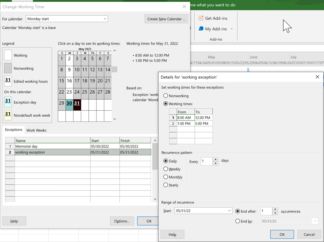Screen dimensions: 324x242
Task: Close the Change Working Time dialog
Action: click(184, 7)
